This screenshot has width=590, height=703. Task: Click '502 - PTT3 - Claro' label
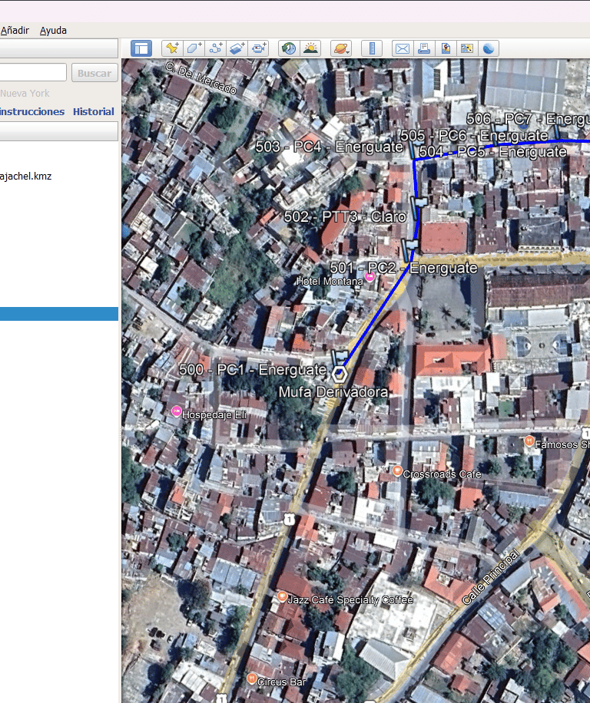[x=345, y=217]
